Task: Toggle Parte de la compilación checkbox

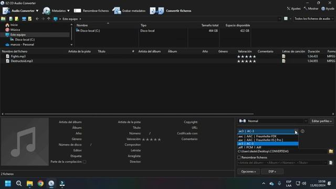Action: (85, 162)
